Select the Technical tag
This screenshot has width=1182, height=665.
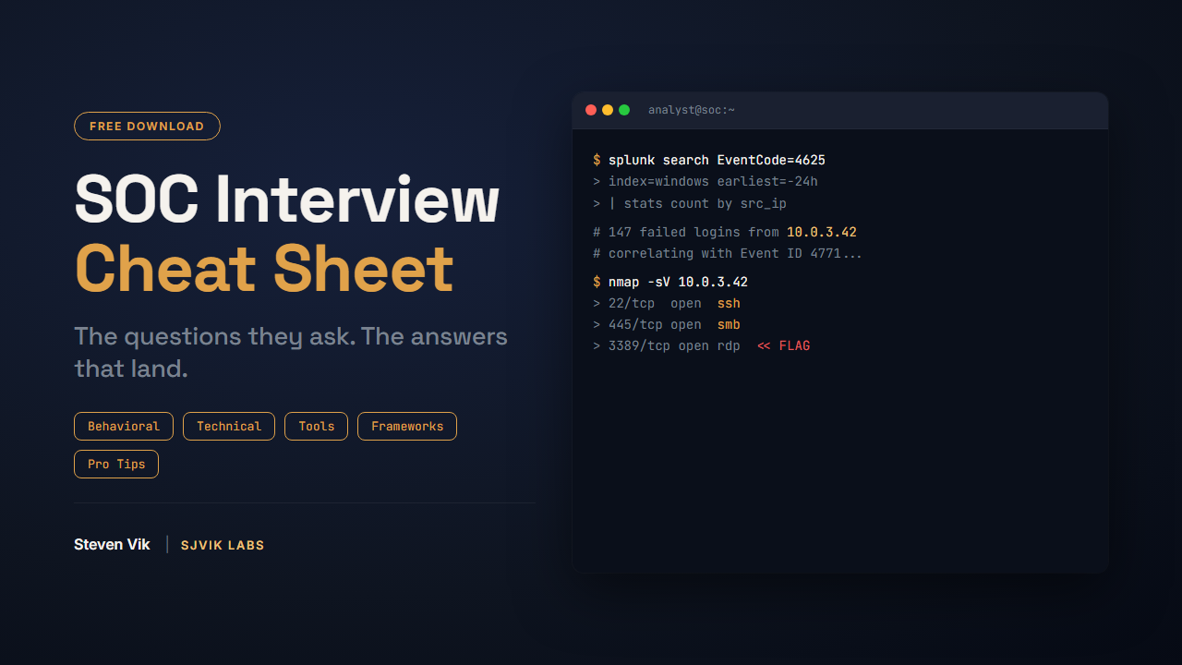pos(229,426)
